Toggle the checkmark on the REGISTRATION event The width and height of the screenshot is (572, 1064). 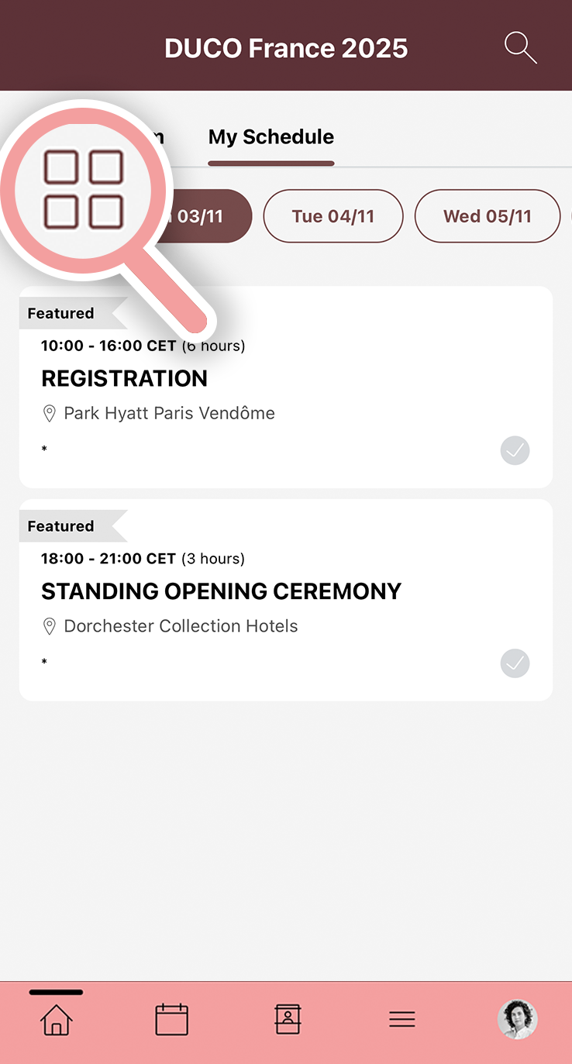click(x=515, y=450)
